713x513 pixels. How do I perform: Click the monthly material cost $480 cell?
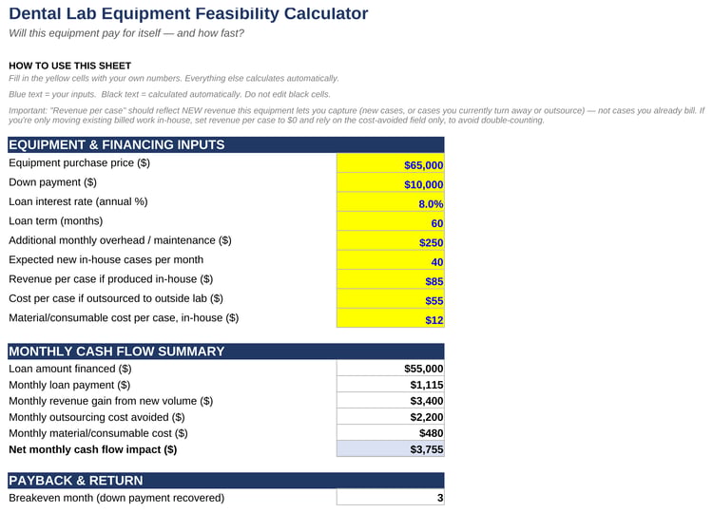390,432
